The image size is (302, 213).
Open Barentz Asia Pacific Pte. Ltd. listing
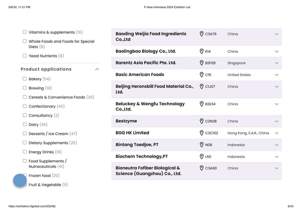click(x=146, y=63)
